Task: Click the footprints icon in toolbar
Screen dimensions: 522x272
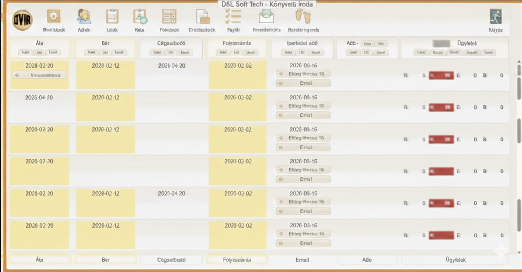Action: coord(303,17)
